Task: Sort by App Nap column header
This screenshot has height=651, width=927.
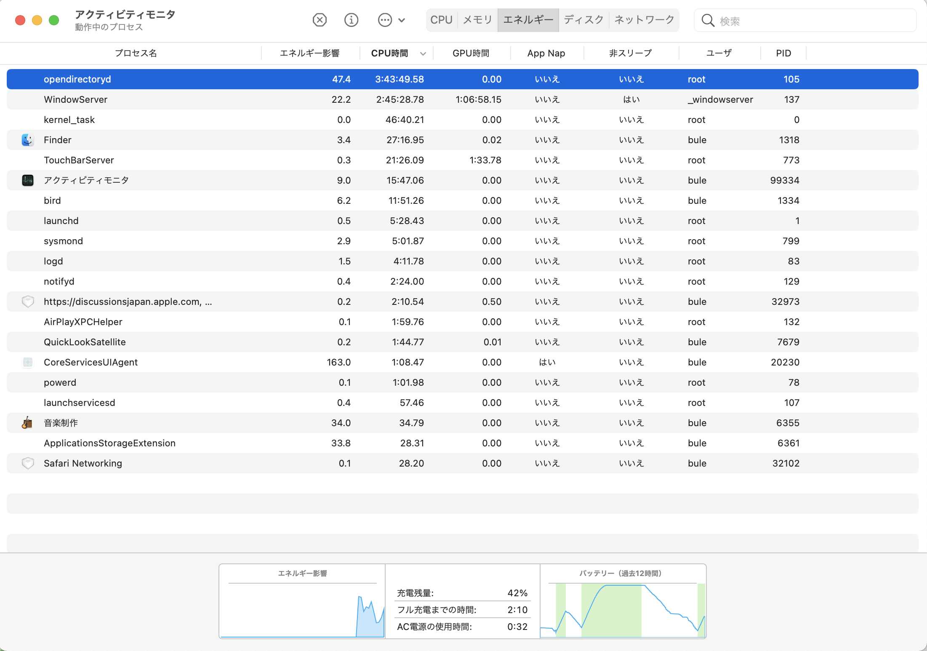Action: pos(546,53)
